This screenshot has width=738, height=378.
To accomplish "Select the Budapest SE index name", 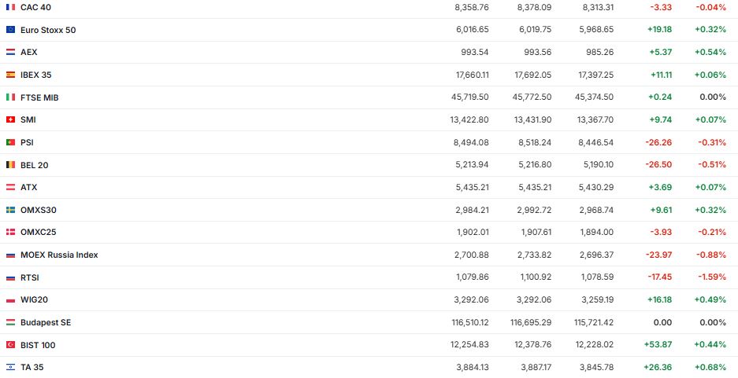I will pos(46,322).
